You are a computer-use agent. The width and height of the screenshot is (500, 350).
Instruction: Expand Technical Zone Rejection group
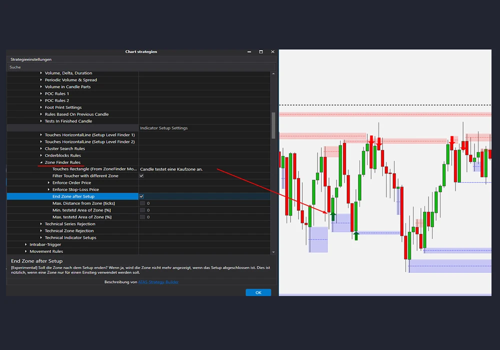click(41, 231)
